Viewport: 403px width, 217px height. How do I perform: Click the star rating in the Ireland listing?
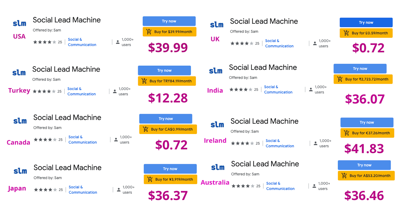pyautogui.click(x=242, y=143)
